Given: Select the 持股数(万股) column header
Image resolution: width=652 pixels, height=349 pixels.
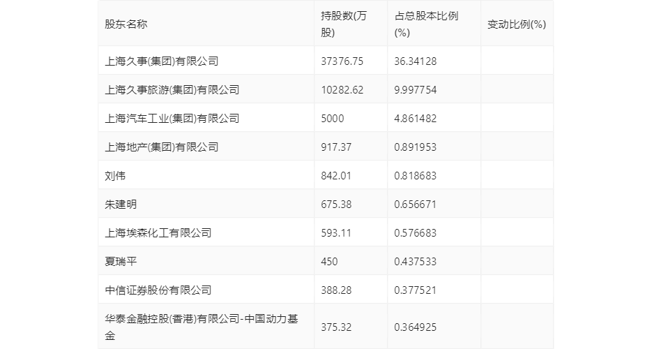Looking at the screenshot, I should tap(344, 24).
